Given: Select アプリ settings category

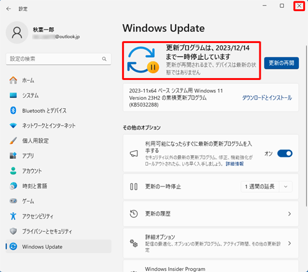Looking at the screenshot, I should tap(59, 156).
